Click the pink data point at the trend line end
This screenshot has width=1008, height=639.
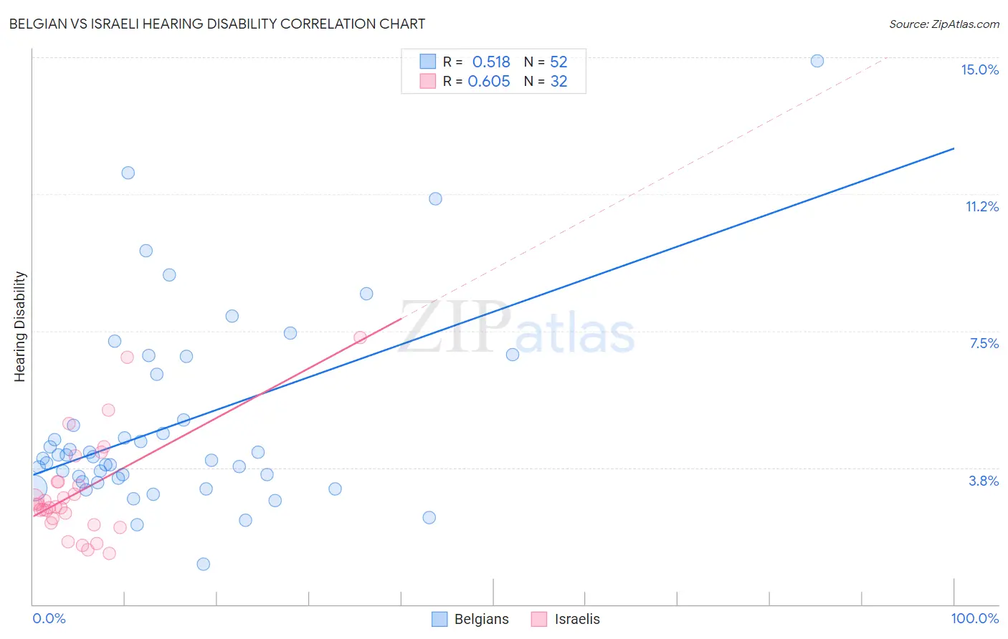coord(361,337)
